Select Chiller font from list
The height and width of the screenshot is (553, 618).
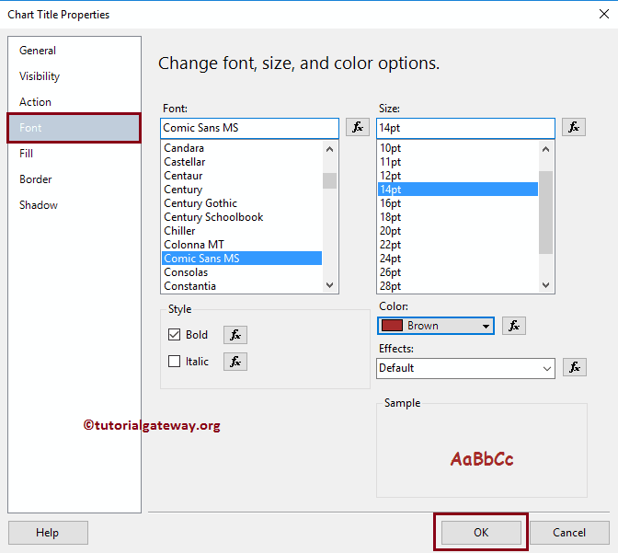coord(242,231)
